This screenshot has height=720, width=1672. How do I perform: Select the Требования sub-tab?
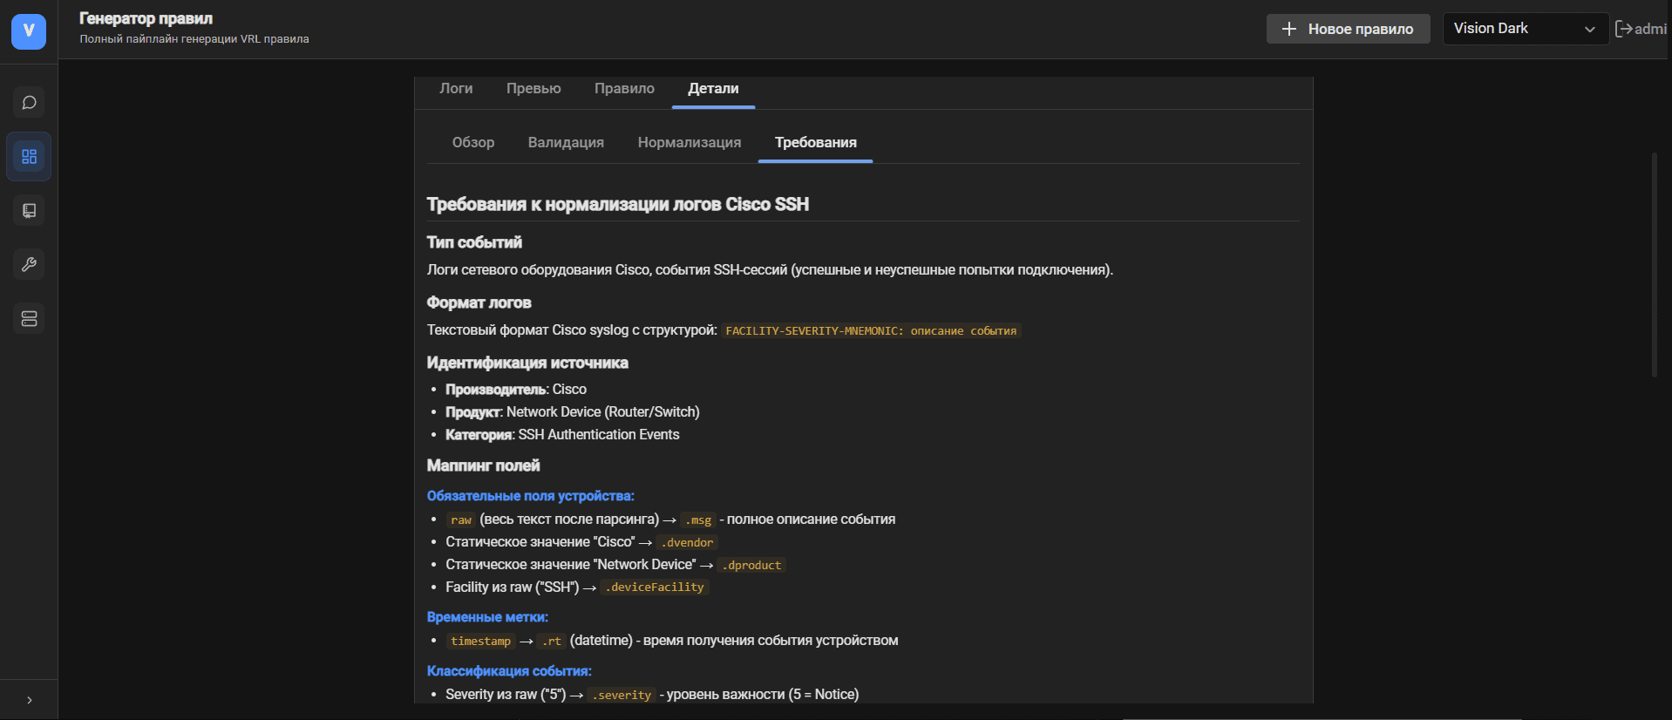pyautogui.click(x=815, y=143)
